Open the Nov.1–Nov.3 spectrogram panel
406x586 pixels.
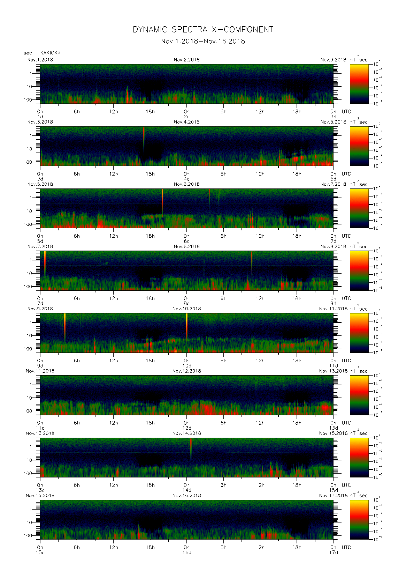187,84
